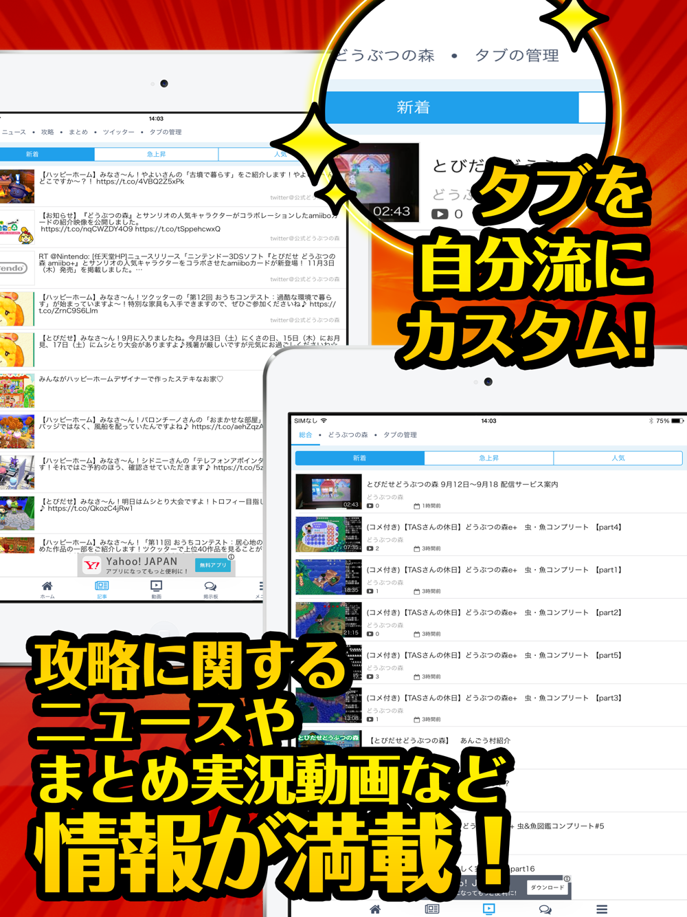Tap the ホーム home icon on left iPad
This screenshot has height=917, width=687.
[47, 586]
